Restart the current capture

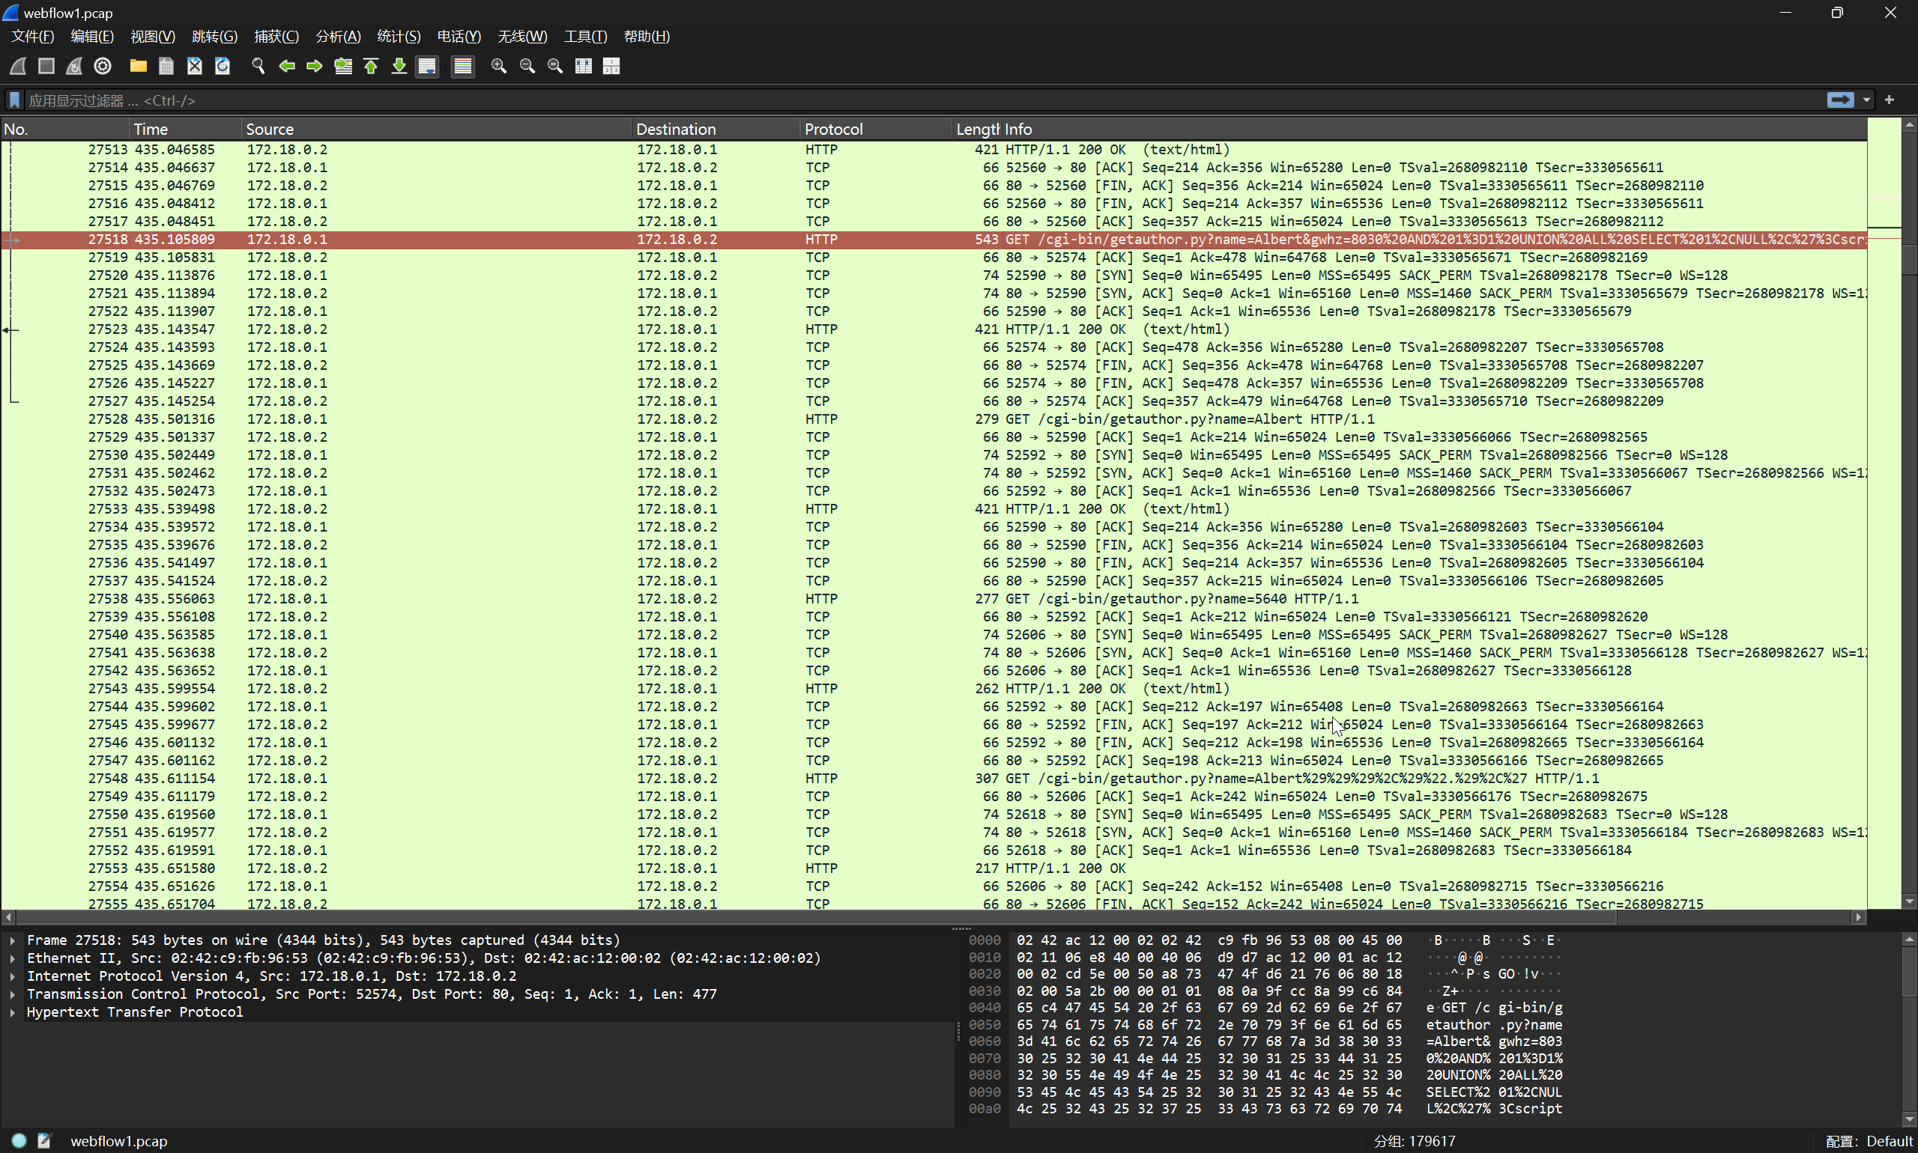coord(74,66)
